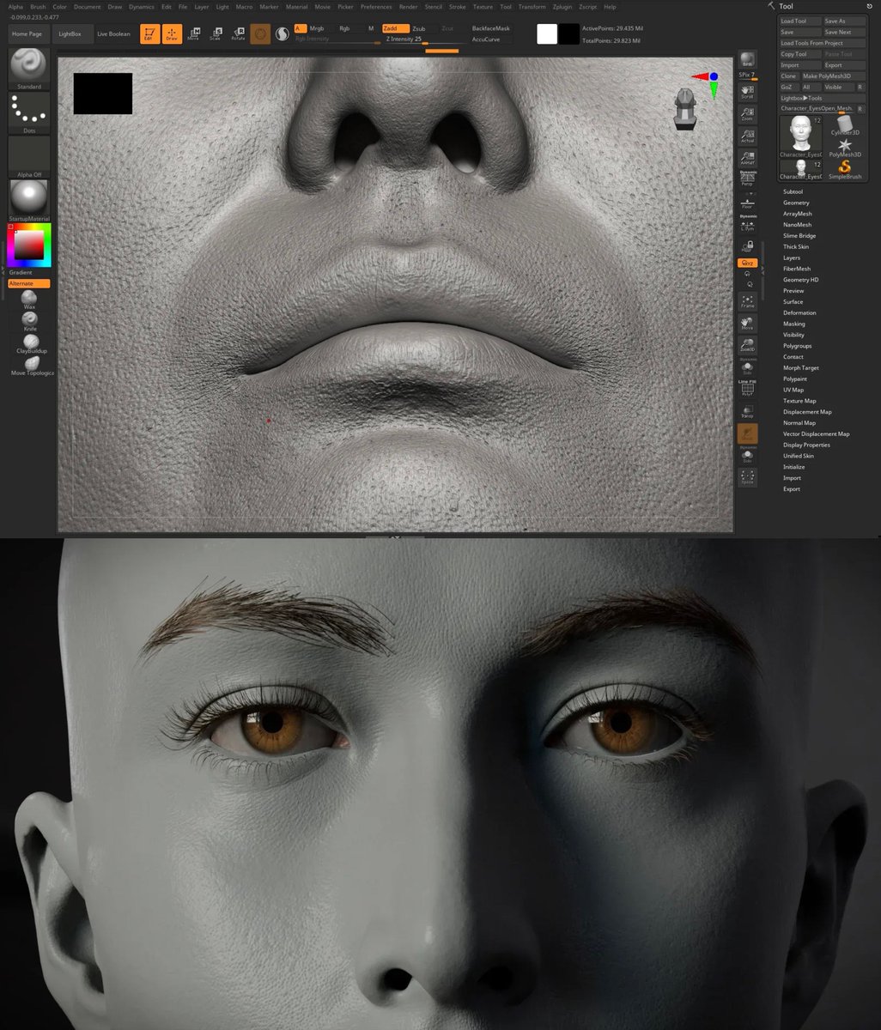The width and height of the screenshot is (881, 1030).
Task: Open the Zplugin menu
Action: pyautogui.click(x=561, y=6)
